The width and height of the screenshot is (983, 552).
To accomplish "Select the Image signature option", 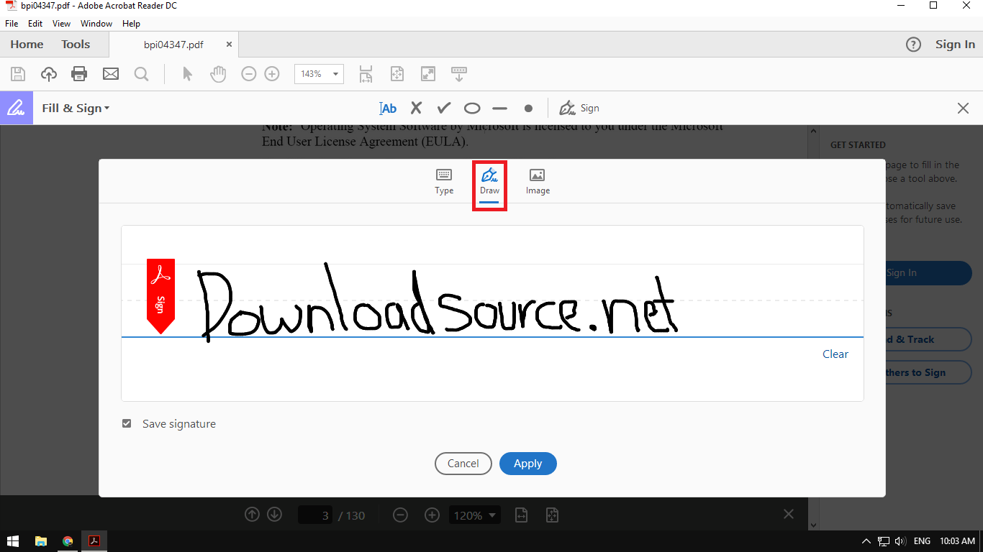I will [538, 181].
